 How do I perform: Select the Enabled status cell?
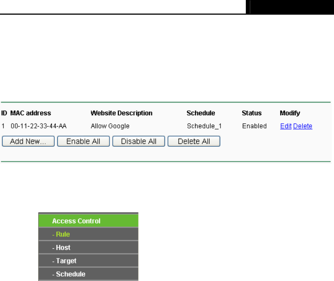254,126
